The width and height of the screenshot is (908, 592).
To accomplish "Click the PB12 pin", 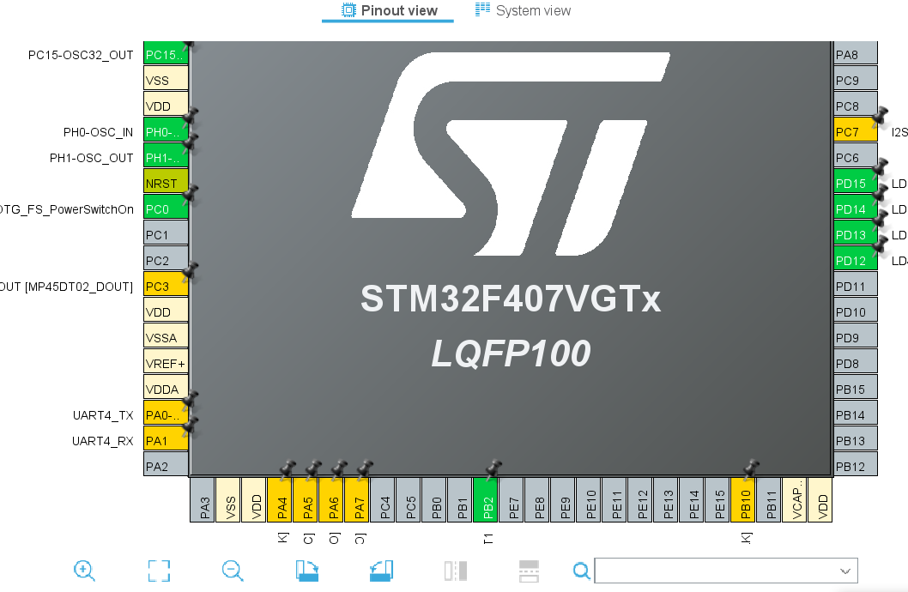I will (856, 466).
